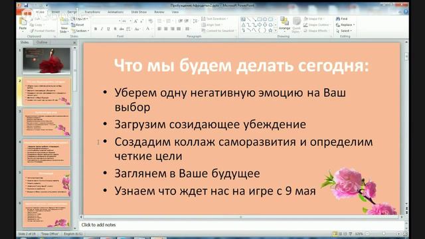Screen dimensions: 425x239
Task: Center the paragraph text
Action: [166, 29]
